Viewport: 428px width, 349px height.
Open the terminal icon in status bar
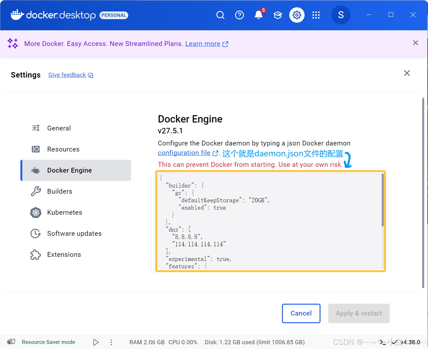coord(383,342)
